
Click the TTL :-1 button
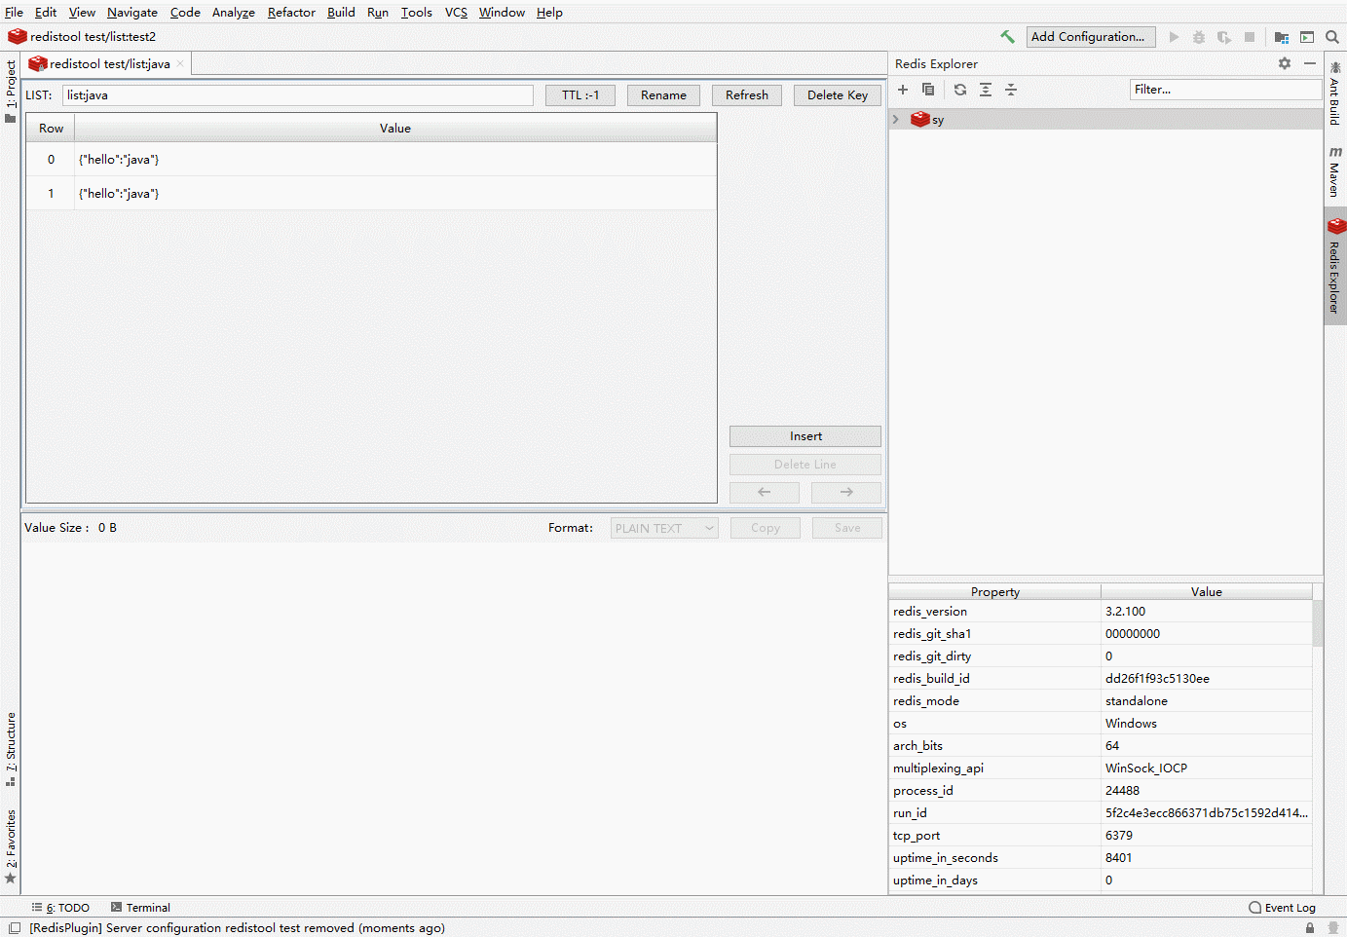(x=580, y=95)
